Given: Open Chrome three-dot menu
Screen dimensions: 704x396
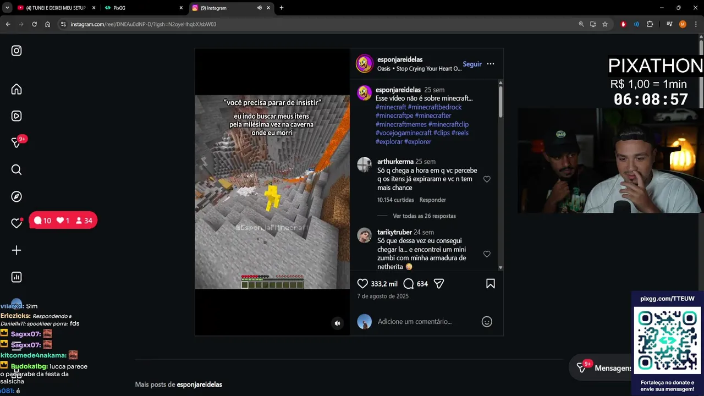Looking at the screenshot, I should click(696, 24).
